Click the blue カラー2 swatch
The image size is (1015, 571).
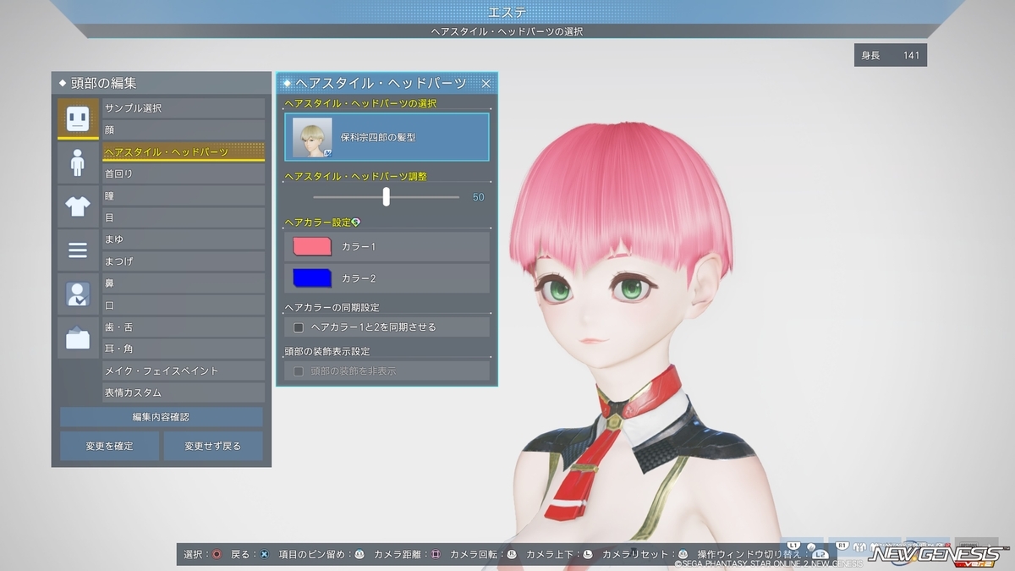(x=312, y=278)
